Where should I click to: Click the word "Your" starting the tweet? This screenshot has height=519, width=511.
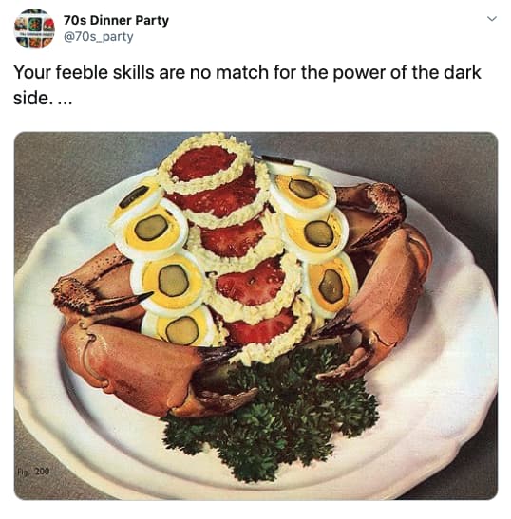click(31, 73)
